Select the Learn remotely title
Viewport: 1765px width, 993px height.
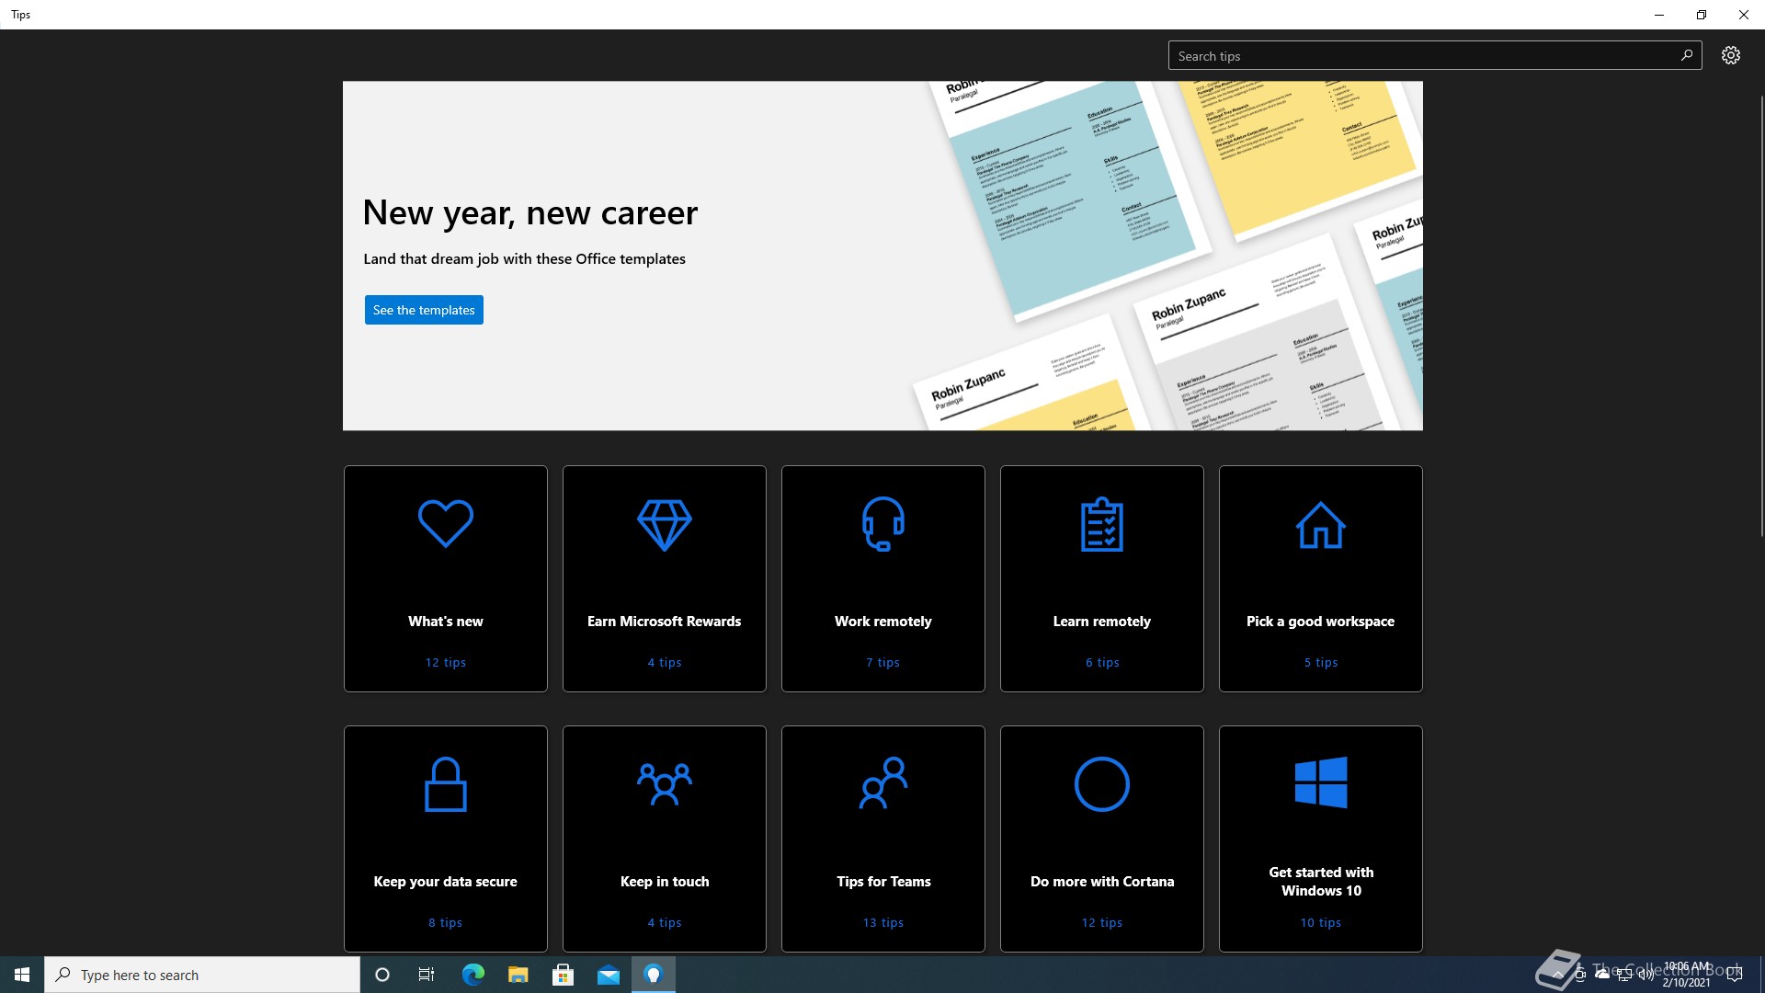pos(1102,622)
